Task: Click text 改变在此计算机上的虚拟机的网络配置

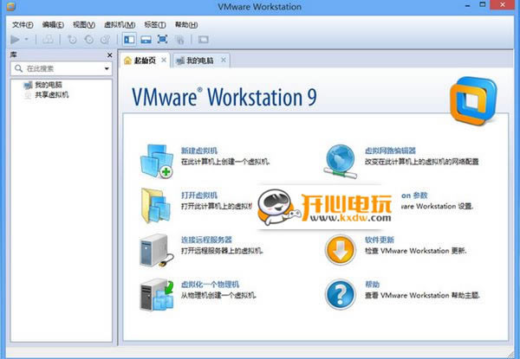Action: 422,162
